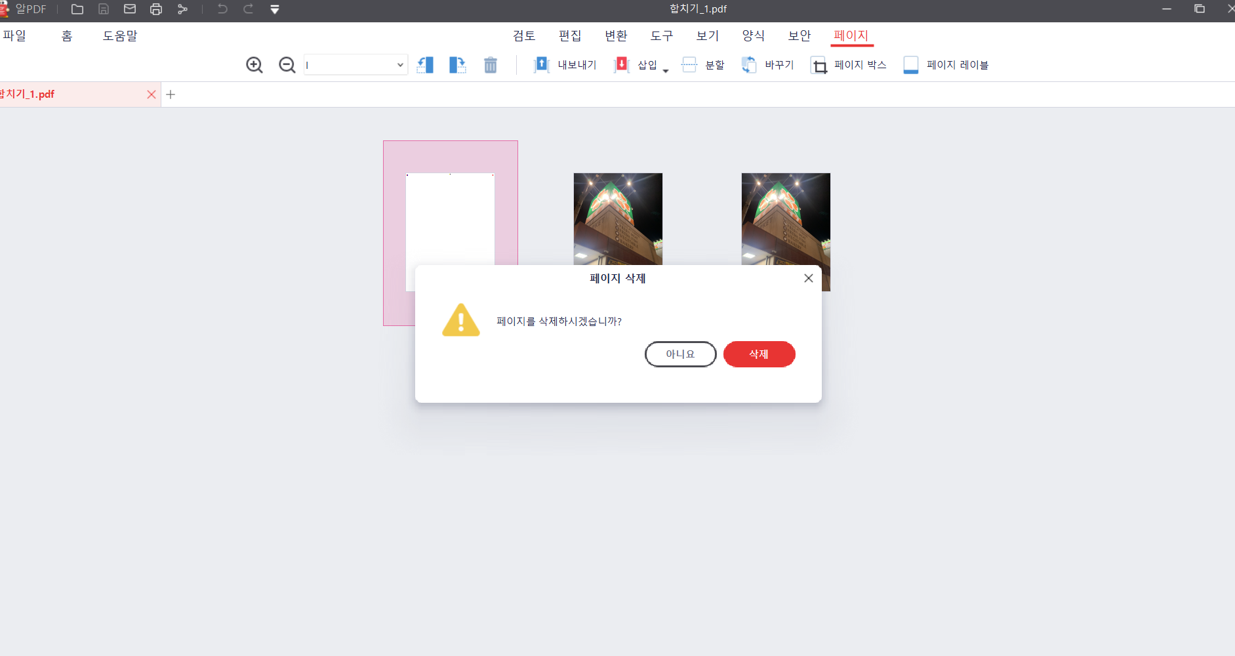1235x656 pixels.
Task: Cancel deletion with the 아니요 button
Action: point(680,354)
